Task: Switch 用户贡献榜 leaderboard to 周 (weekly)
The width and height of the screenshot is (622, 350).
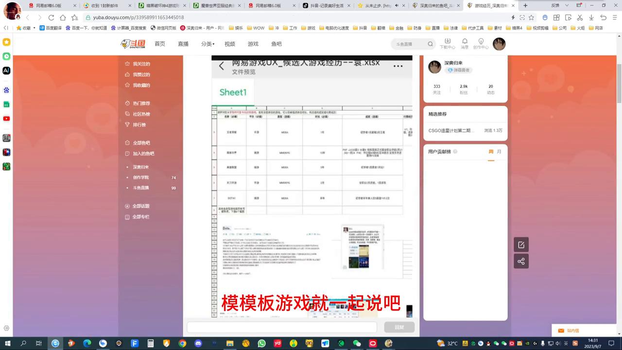Action: tap(491, 151)
